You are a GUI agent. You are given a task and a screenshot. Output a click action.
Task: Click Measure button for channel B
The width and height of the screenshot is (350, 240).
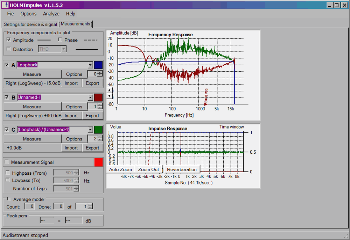pyautogui.click(x=32, y=107)
